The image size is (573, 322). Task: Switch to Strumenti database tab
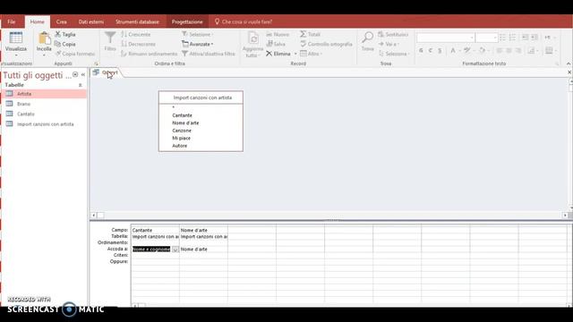(137, 21)
